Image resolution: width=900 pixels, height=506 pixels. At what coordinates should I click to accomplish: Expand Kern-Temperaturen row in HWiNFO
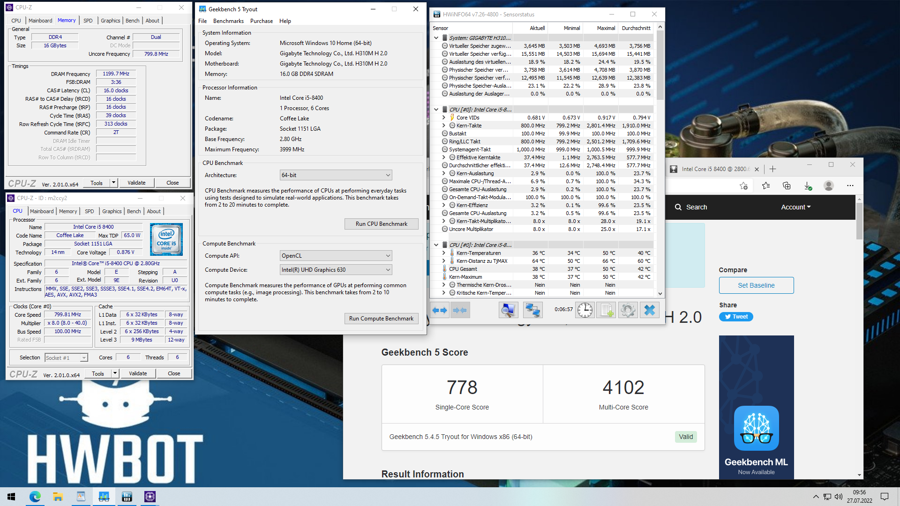444,253
